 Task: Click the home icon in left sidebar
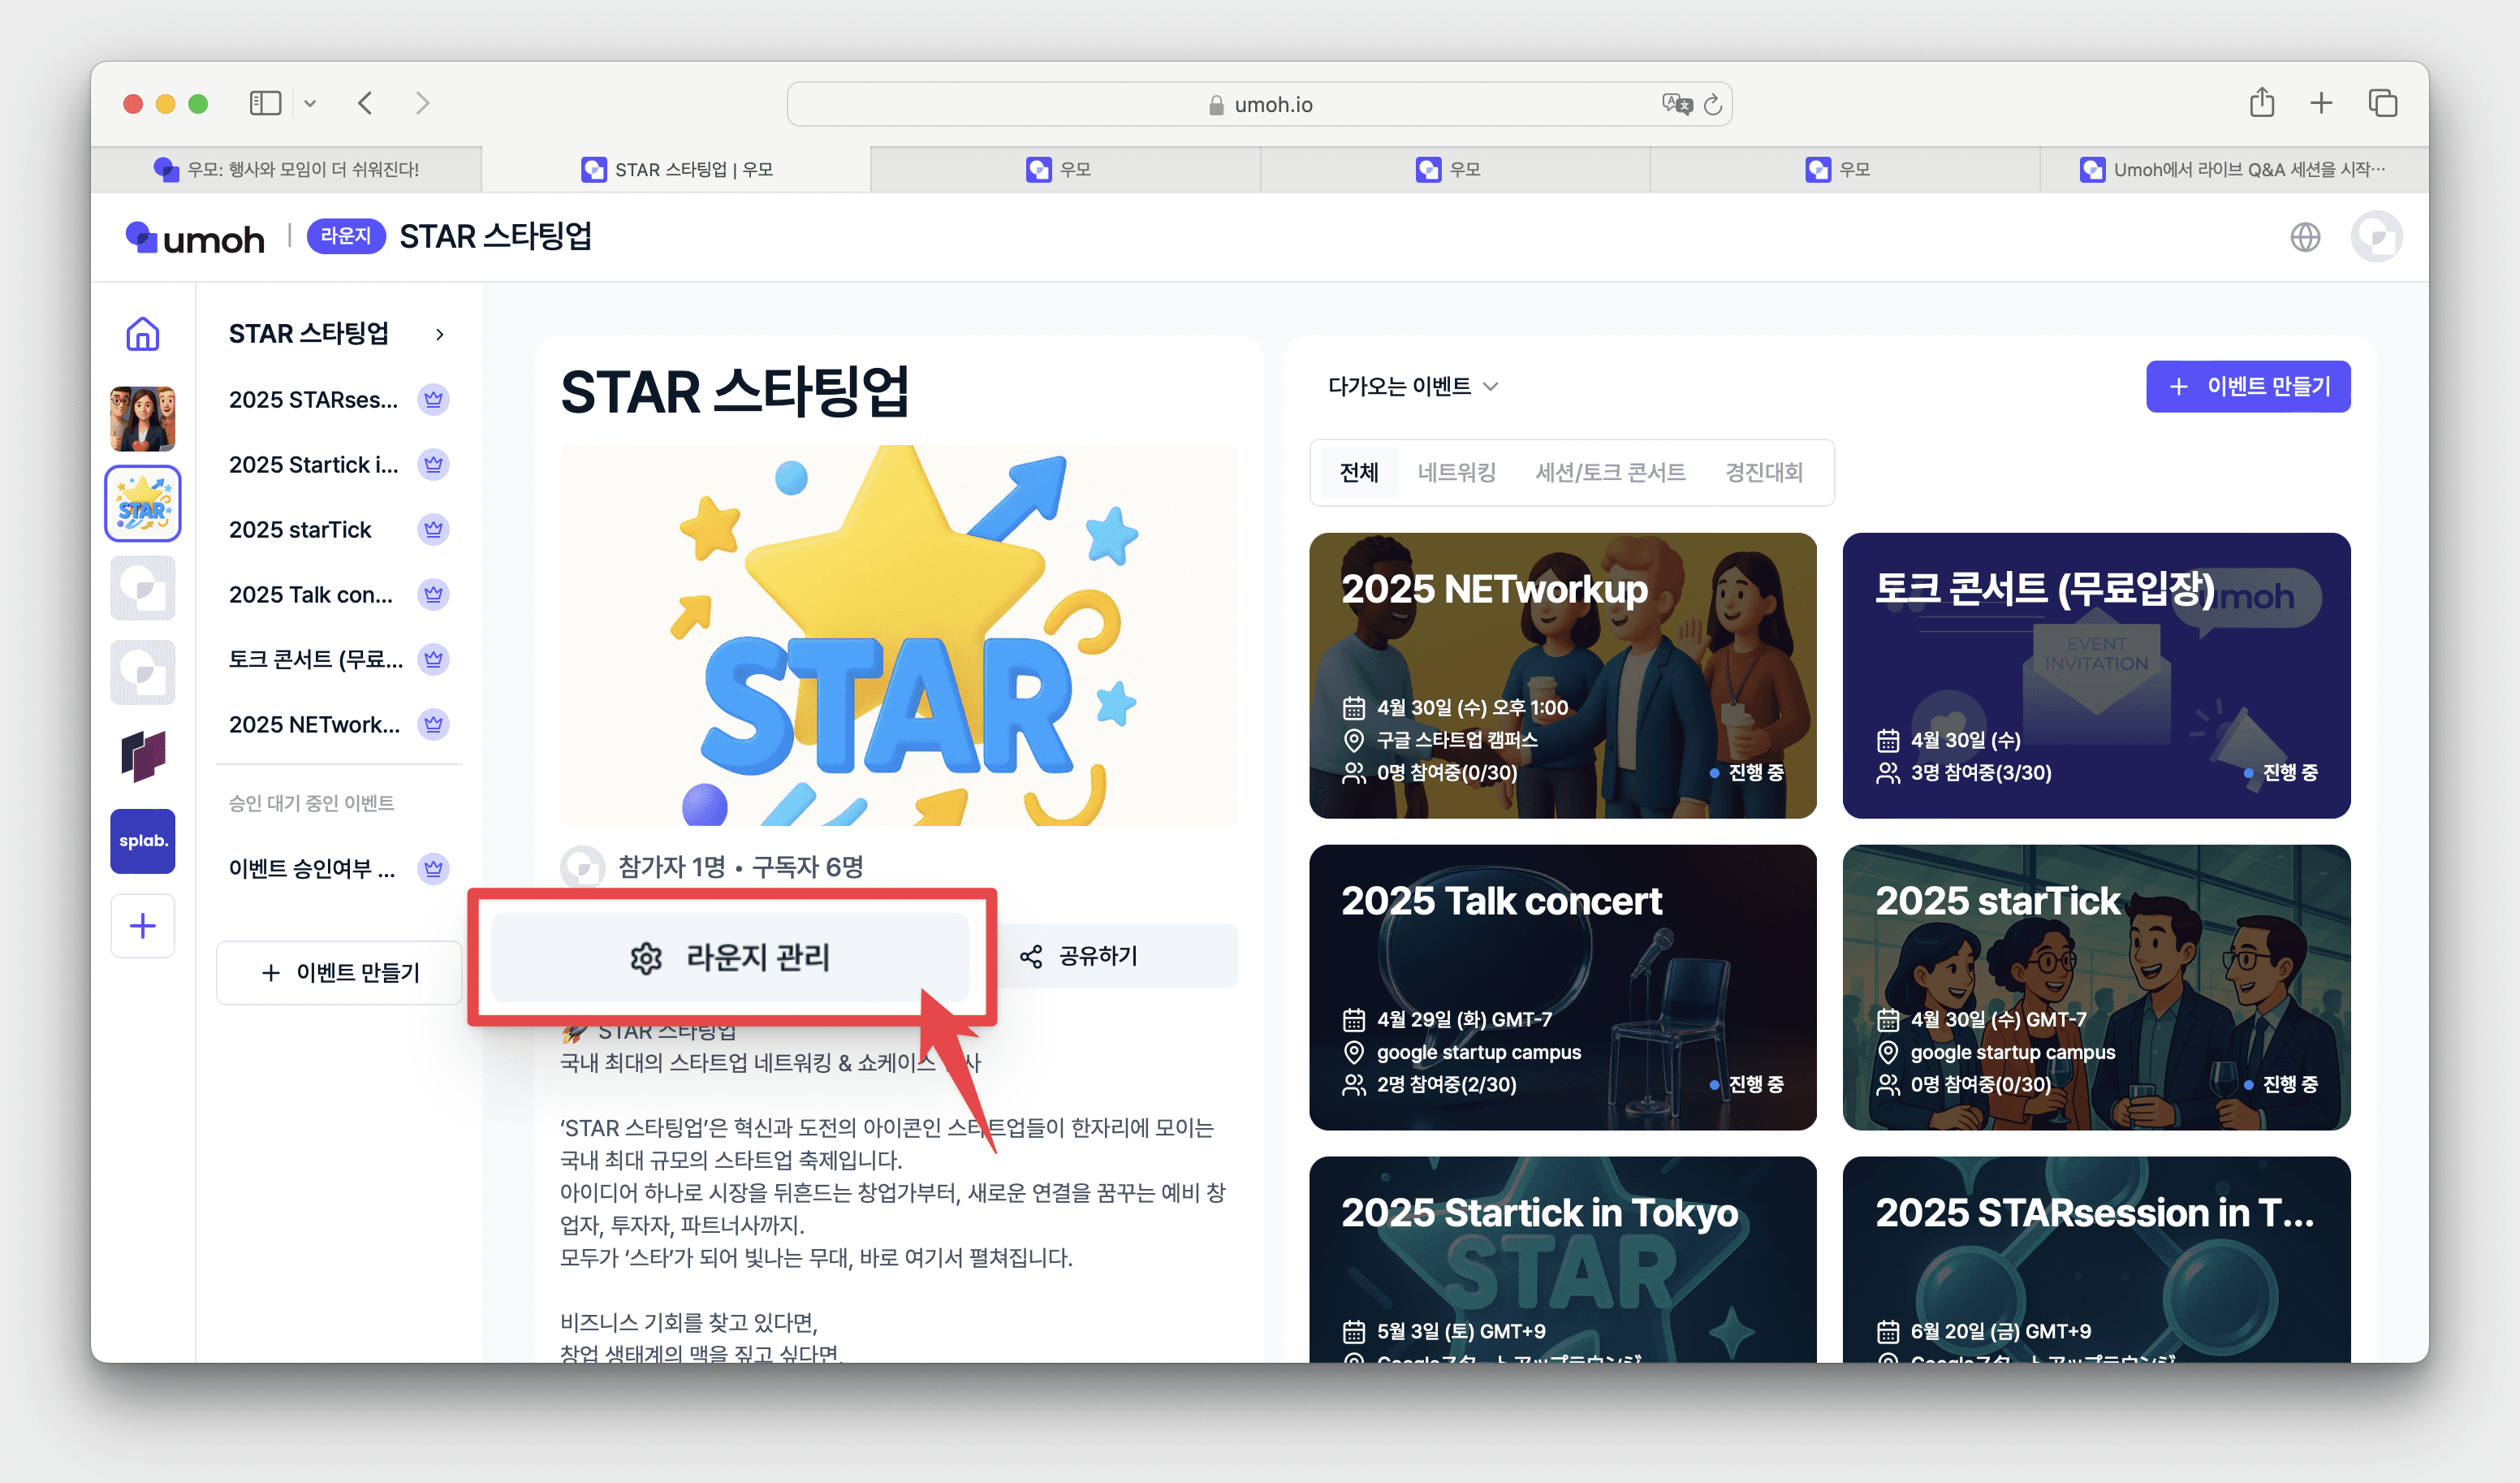142,335
